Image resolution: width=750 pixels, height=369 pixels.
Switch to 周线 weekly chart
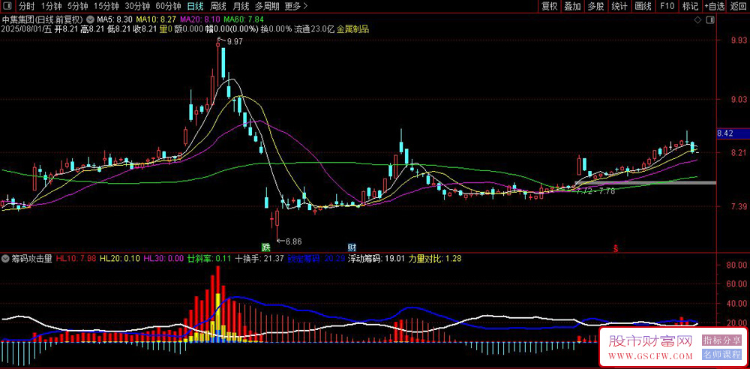tap(218, 6)
